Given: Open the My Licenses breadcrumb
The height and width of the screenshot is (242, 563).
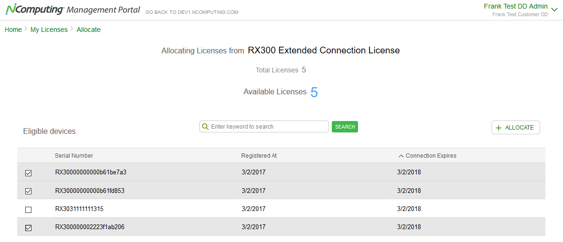Looking at the screenshot, I should [49, 30].
